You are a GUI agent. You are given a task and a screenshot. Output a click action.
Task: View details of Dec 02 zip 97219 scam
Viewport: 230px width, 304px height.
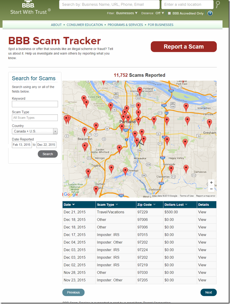202,265
